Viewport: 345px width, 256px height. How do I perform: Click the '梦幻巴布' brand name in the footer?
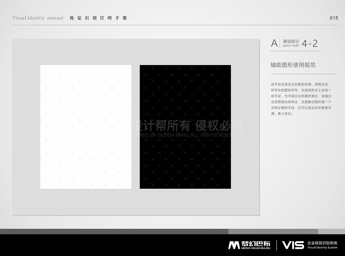255,243
